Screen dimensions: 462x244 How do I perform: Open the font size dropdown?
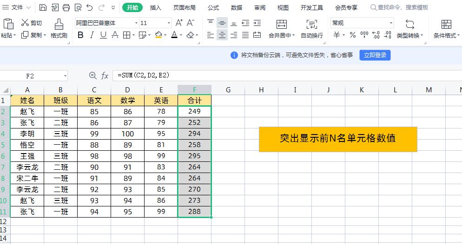169,23
